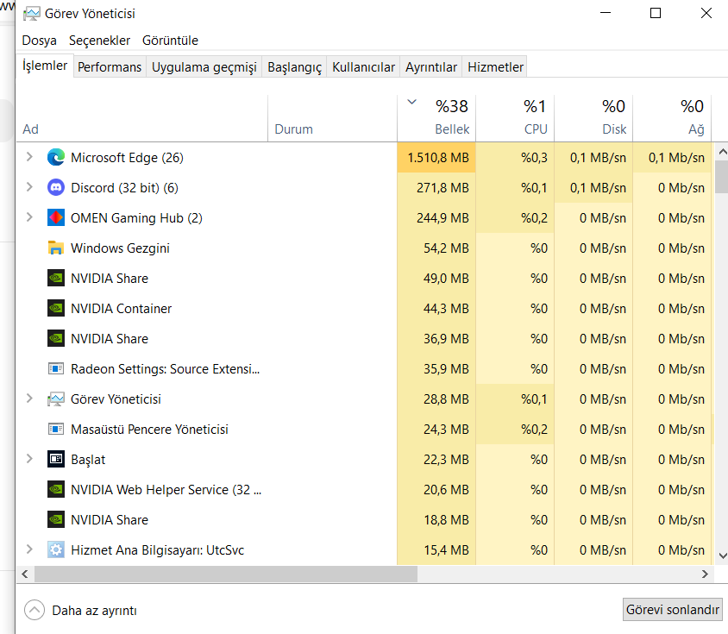
Task: Click the 271,8 MB Discord memory value
Action: [442, 188]
